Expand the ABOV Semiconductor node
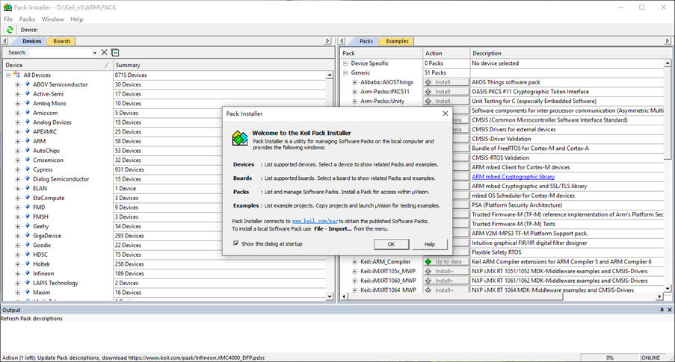 click(x=18, y=84)
